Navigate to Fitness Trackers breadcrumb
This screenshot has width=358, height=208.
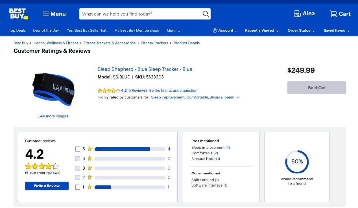click(154, 43)
